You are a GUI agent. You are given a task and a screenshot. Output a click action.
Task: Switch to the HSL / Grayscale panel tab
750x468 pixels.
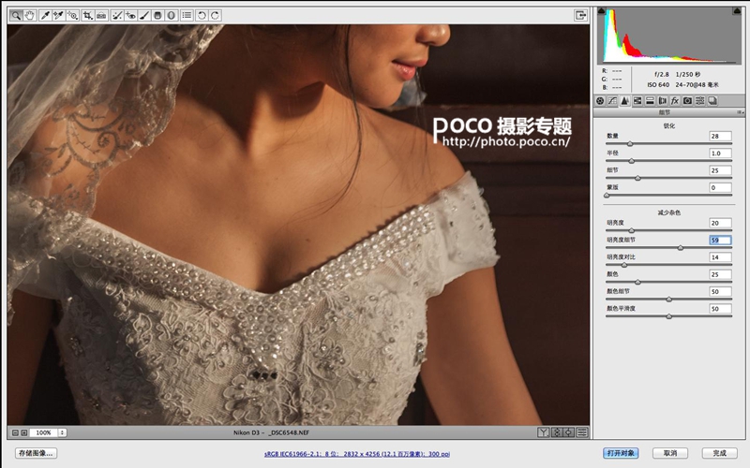tap(637, 101)
